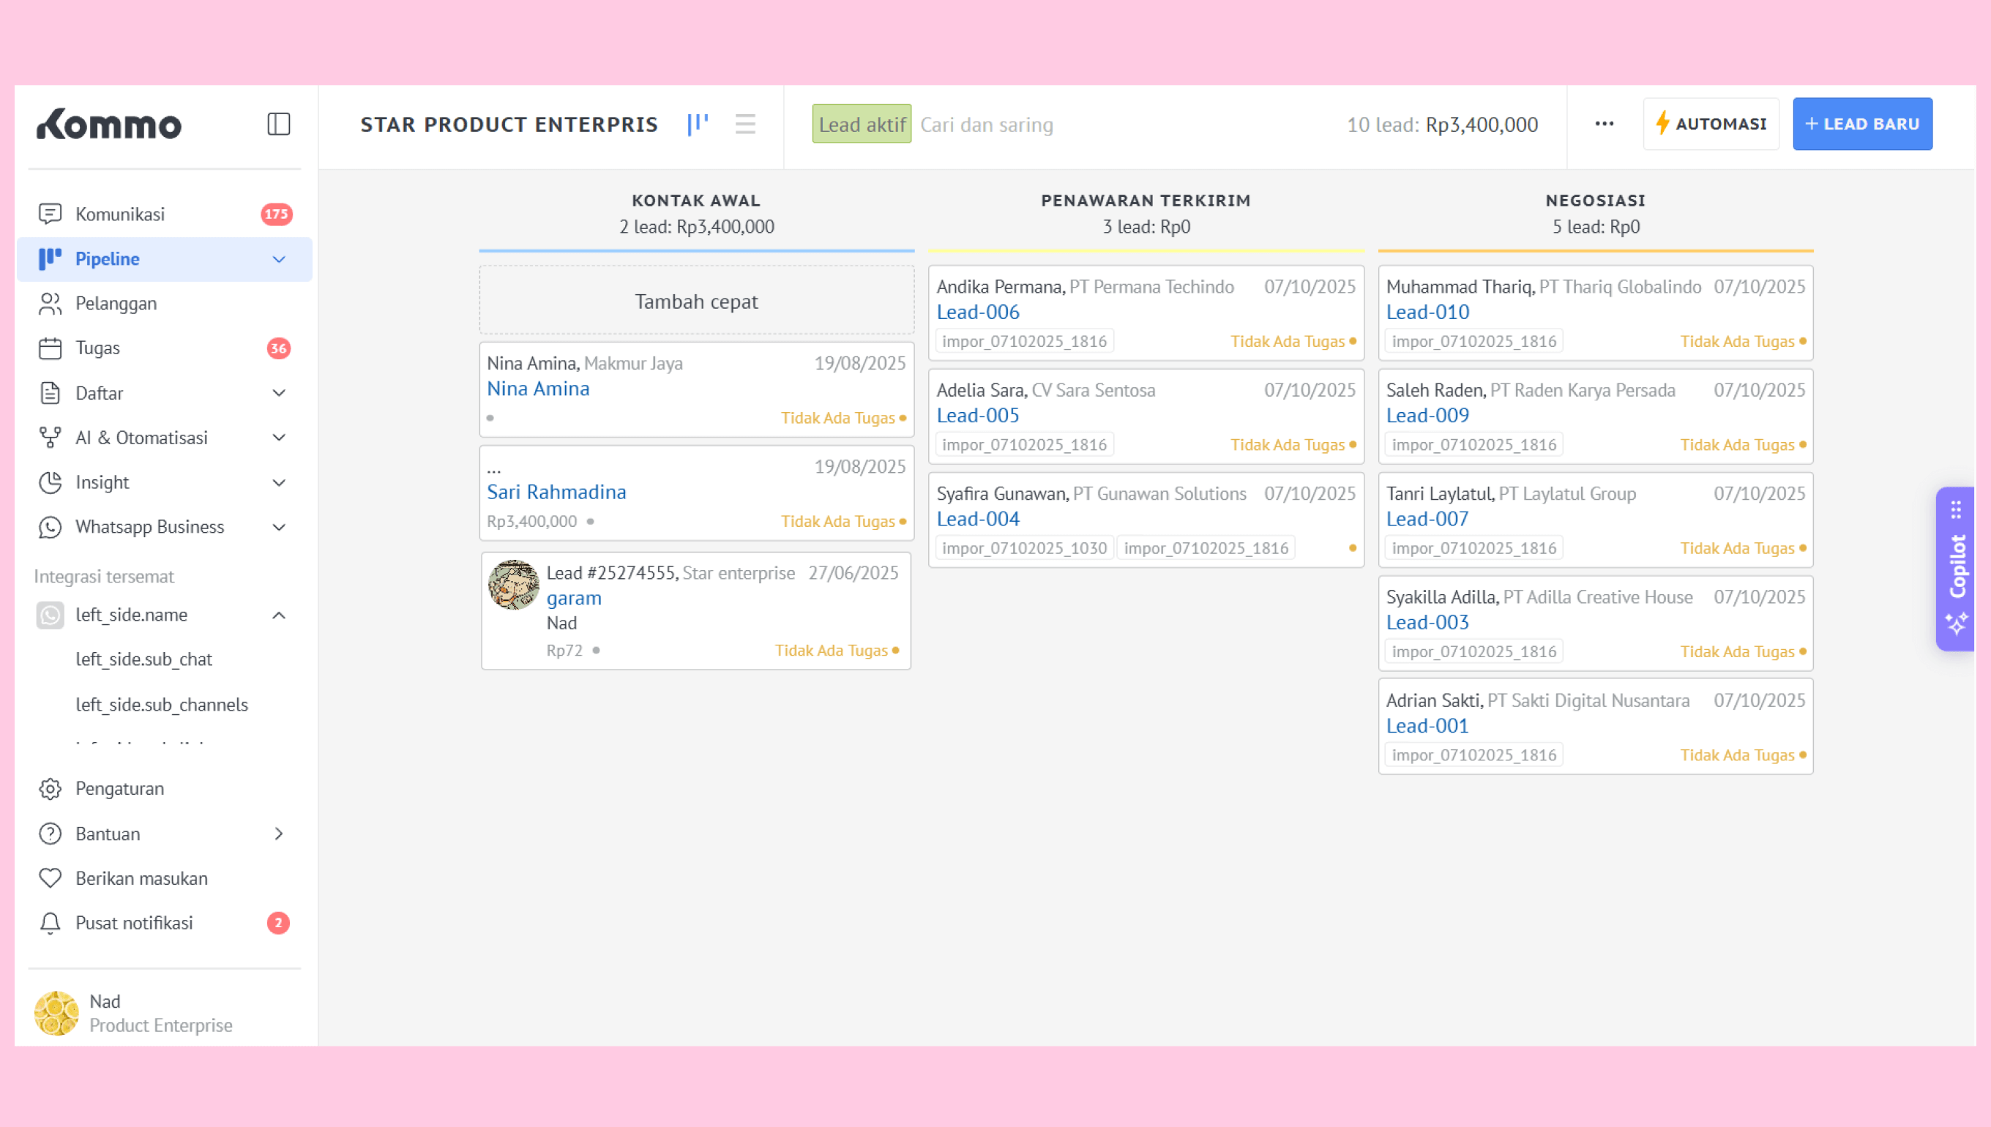The height and width of the screenshot is (1127, 1991).
Task: Switch to list view icon
Action: (744, 124)
